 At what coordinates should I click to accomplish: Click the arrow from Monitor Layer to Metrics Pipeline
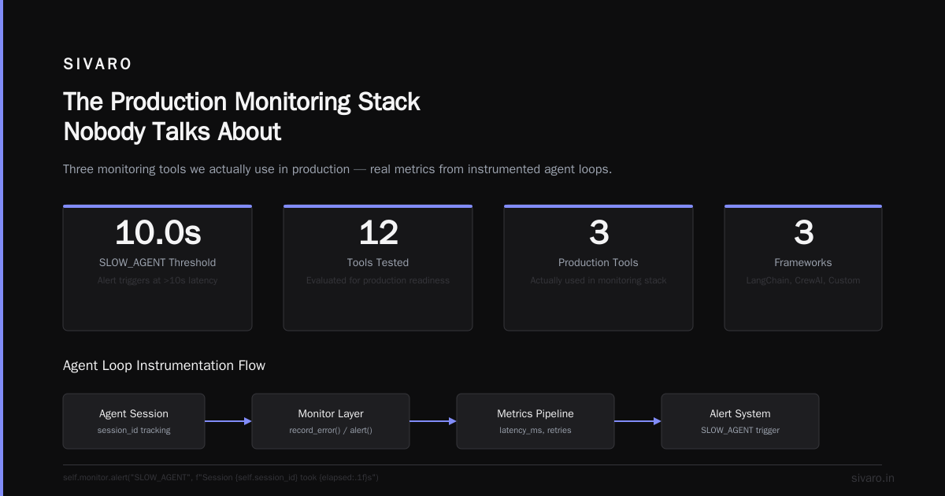click(433, 421)
